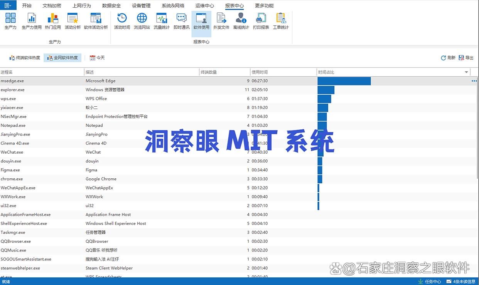The width and height of the screenshot is (479, 285).
Task: Open 浏览网站 report
Action: pyautogui.click(x=142, y=21)
